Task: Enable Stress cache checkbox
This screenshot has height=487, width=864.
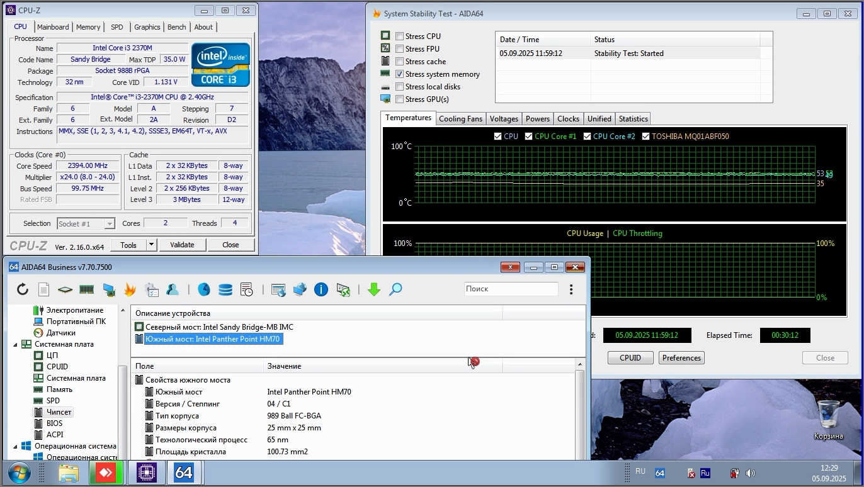Action: pos(399,62)
